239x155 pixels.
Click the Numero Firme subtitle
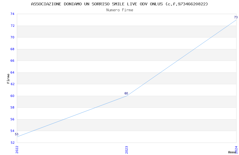click(120, 10)
